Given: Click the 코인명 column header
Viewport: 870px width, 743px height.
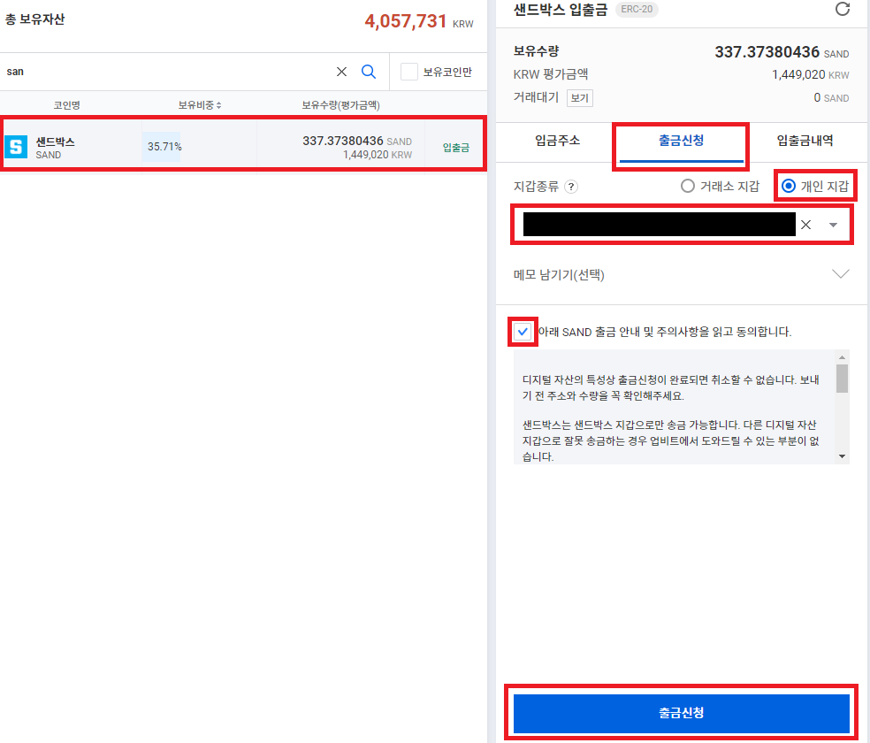Looking at the screenshot, I should 66,105.
